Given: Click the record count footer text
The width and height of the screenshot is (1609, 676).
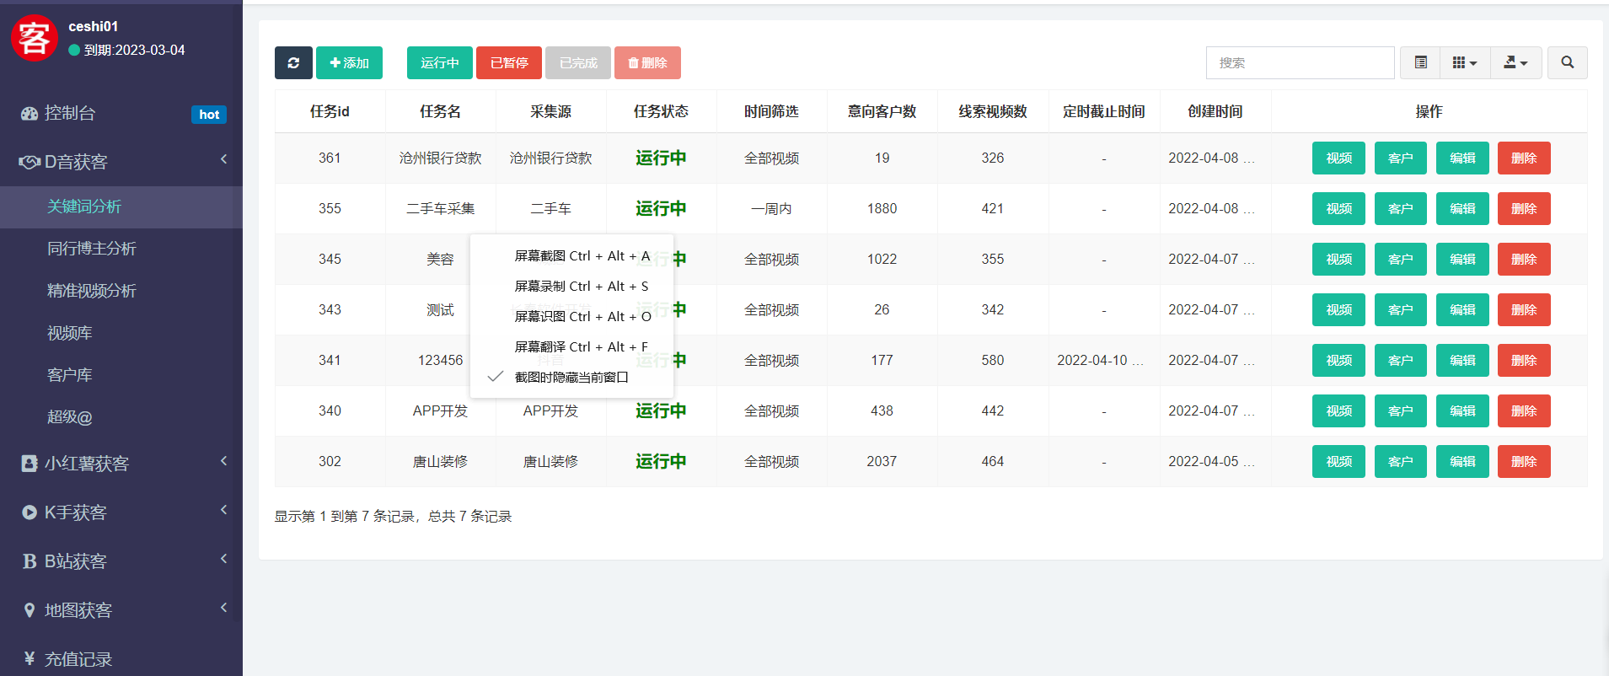Looking at the screenshot, I should [393, 516].
